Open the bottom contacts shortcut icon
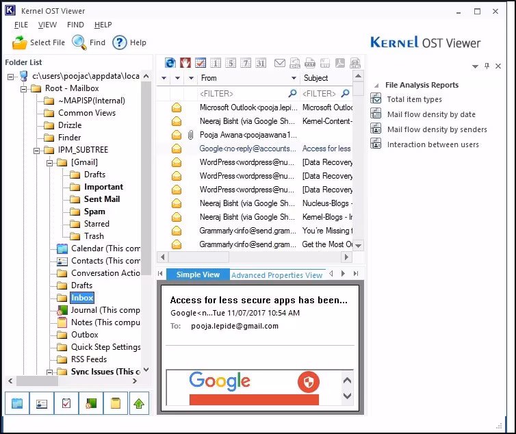 42,403
